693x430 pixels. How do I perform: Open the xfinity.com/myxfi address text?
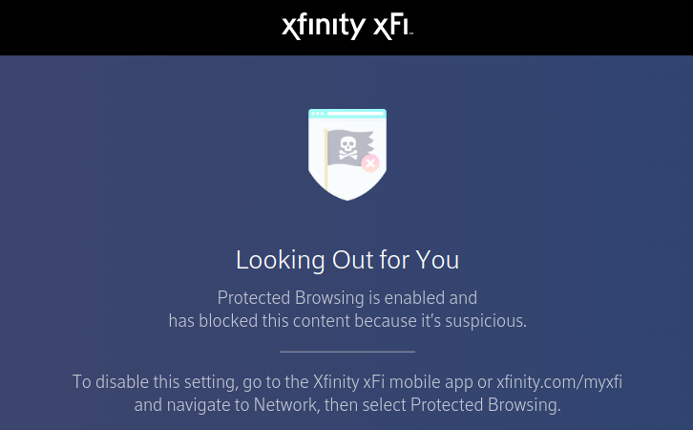click(x=559, y=382)
